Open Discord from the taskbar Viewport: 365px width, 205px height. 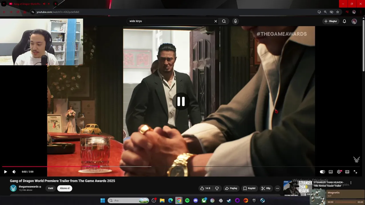point(195,200)
